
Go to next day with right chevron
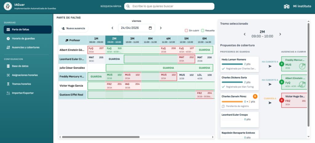coord(161,28)
